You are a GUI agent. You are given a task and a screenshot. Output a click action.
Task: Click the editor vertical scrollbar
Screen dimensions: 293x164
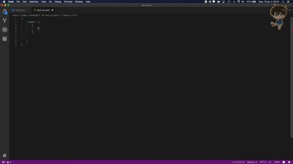click(x=292, y=77)
